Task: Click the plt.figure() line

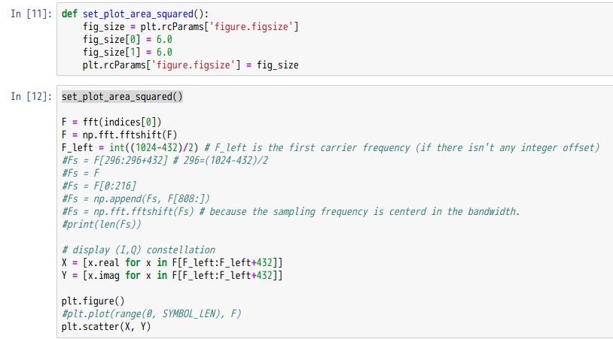Action: [93, 301]
